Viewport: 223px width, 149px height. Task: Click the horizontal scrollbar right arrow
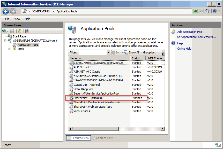(162, 129)
